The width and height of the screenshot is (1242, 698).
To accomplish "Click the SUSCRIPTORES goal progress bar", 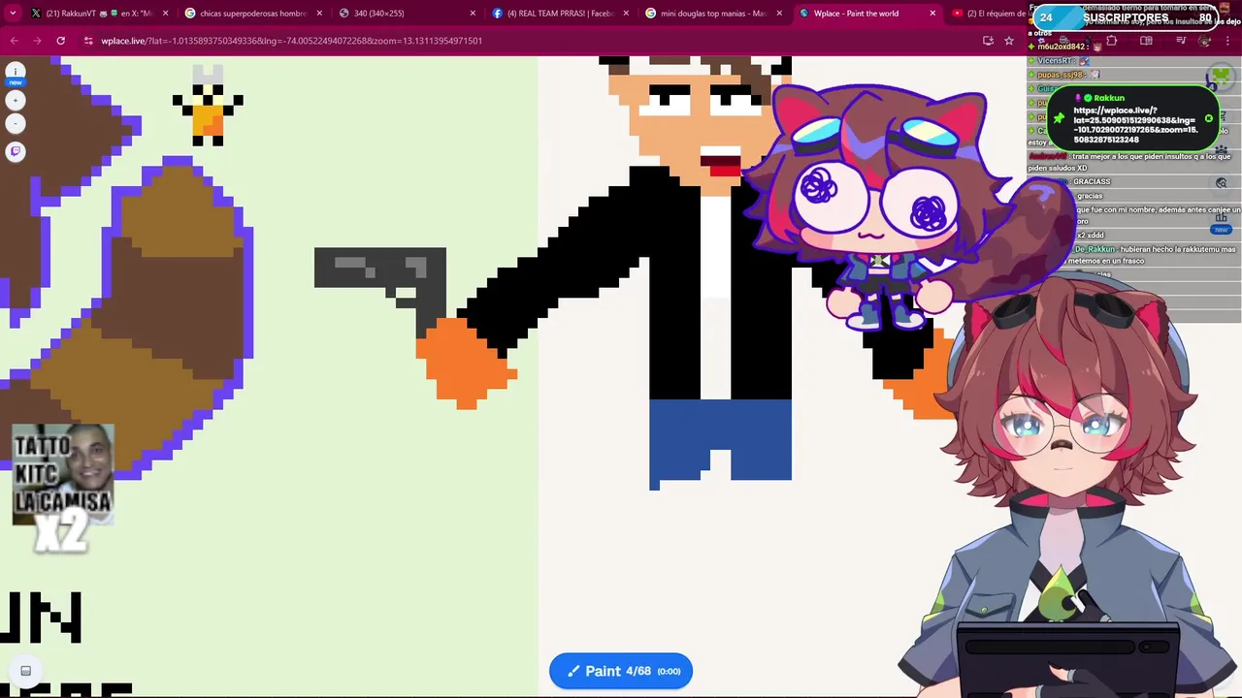I will pyautogui.click(x=1126, y=17).
